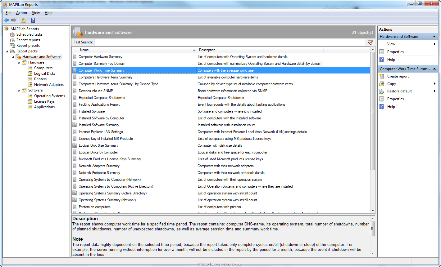
Task: Sort the list by Description column header
Action: pos(260,50)
